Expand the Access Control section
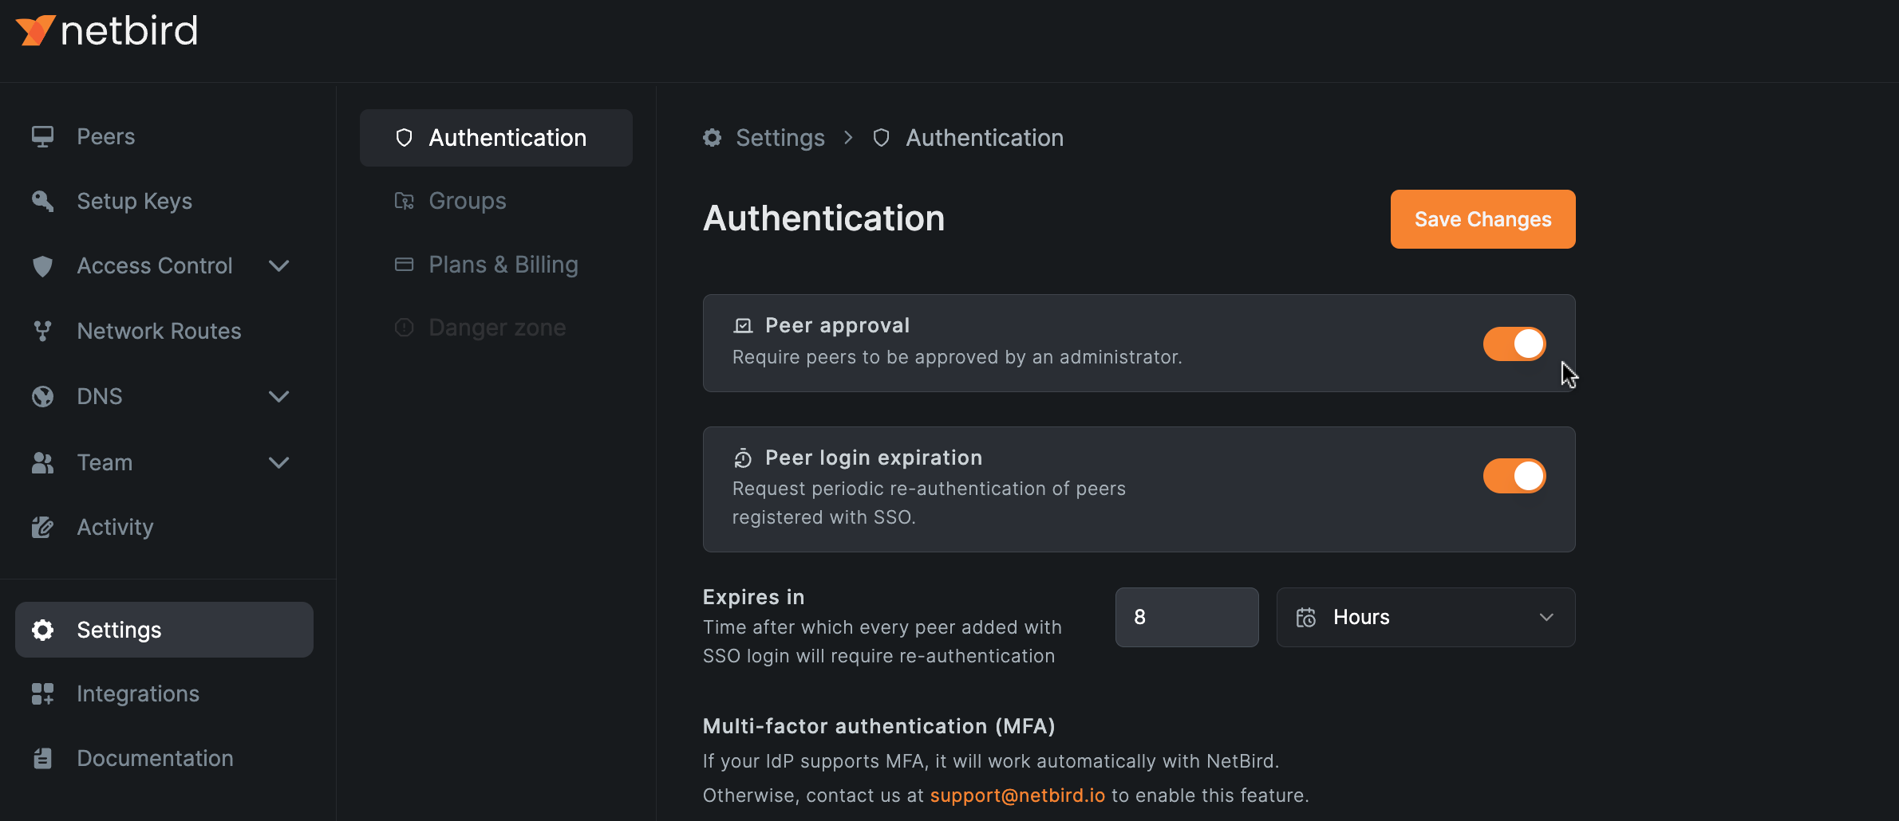Viewport: 1899px width, 821px height. (278, 265)
